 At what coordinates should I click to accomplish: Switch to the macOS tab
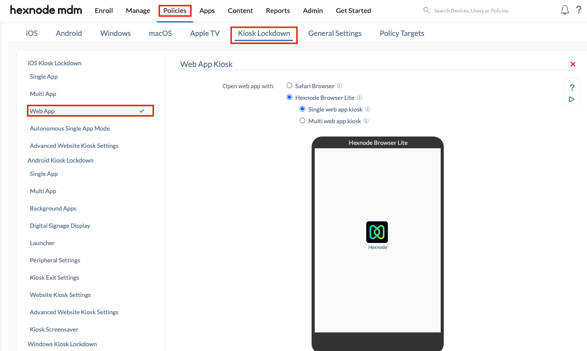160,33
